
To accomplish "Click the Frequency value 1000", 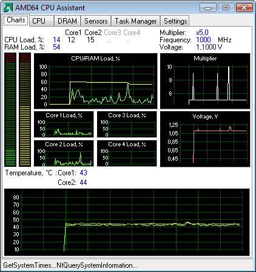I will click(x=203, y=40).
